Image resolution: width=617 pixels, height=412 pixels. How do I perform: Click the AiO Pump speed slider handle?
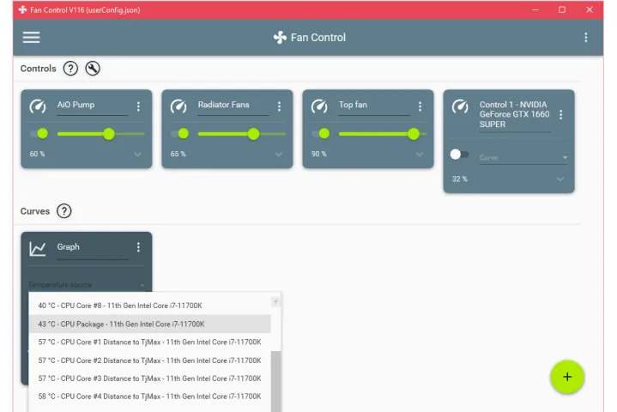[x=109, y=134]
